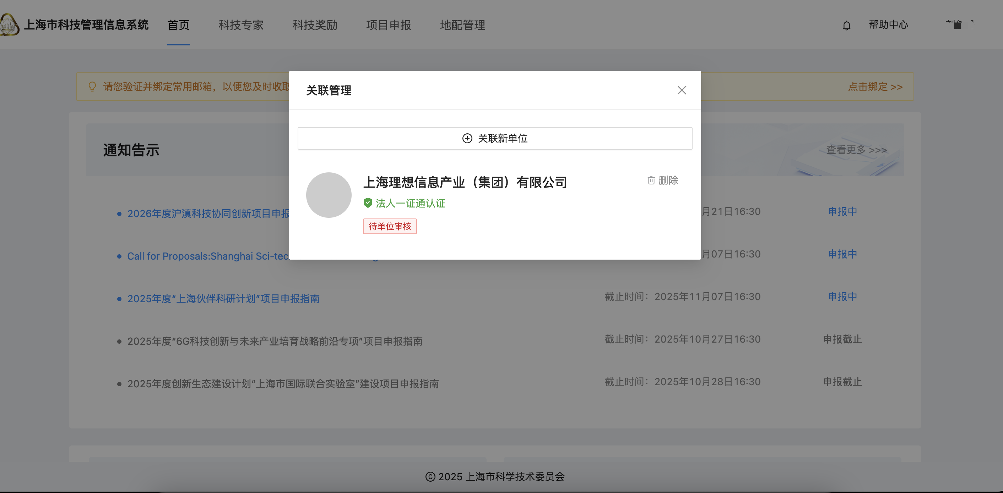Open 上海伙伴科研计划 guide notice
Image resolution: width=1003 pixels, height=493 pixels.
coord(223,299)
